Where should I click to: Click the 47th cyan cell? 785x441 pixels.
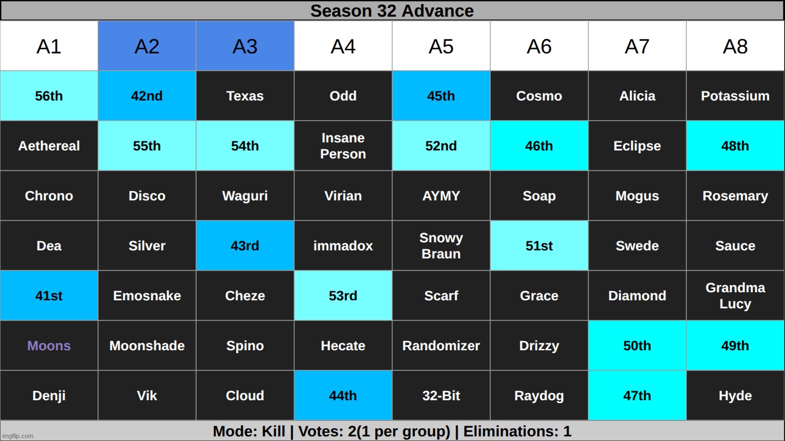point(637,396)
